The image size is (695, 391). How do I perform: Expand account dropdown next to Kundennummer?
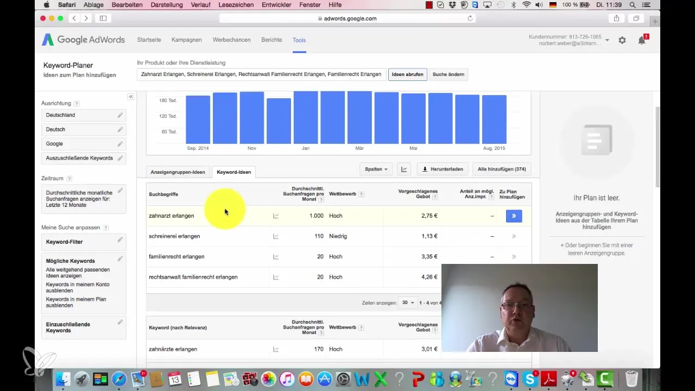tap(607, 40)
